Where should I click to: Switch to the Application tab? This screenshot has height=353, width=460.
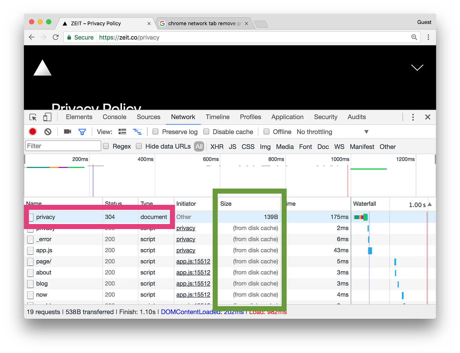[287, 117]
